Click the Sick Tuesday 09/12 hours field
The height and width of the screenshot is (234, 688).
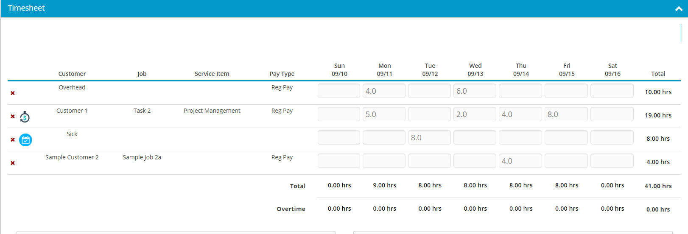click(429, 138)
